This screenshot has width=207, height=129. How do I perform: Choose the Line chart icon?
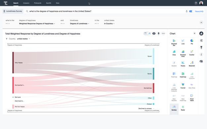click(183, 42)
